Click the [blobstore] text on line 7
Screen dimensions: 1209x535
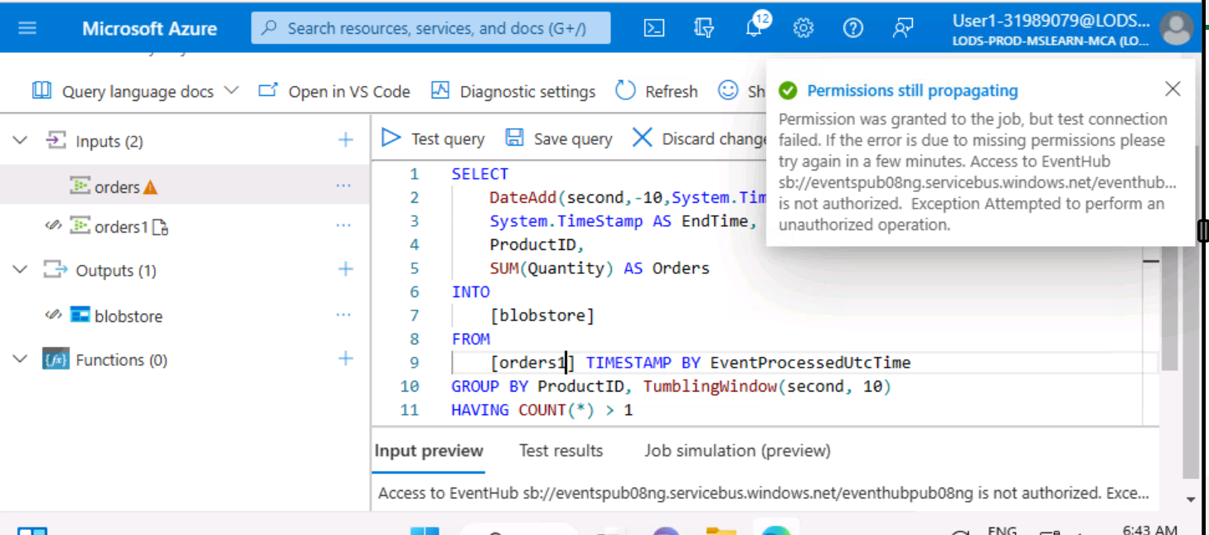point(542,316)
